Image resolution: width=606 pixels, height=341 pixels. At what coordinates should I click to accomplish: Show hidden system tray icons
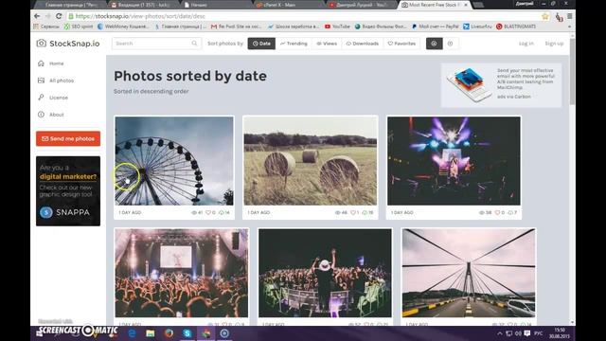pyautogui.click(x=500, y=333)
